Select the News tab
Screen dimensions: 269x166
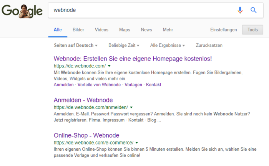[x=146, y=30]
